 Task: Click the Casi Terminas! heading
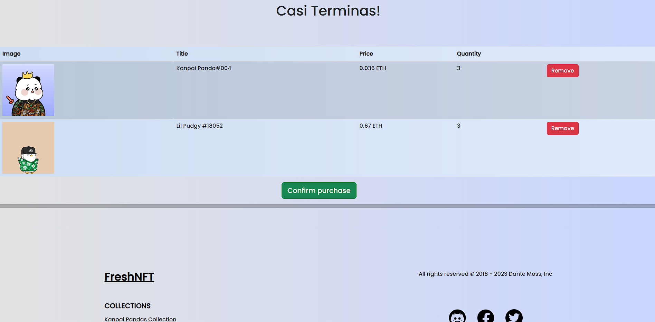(x=328, y=11)
